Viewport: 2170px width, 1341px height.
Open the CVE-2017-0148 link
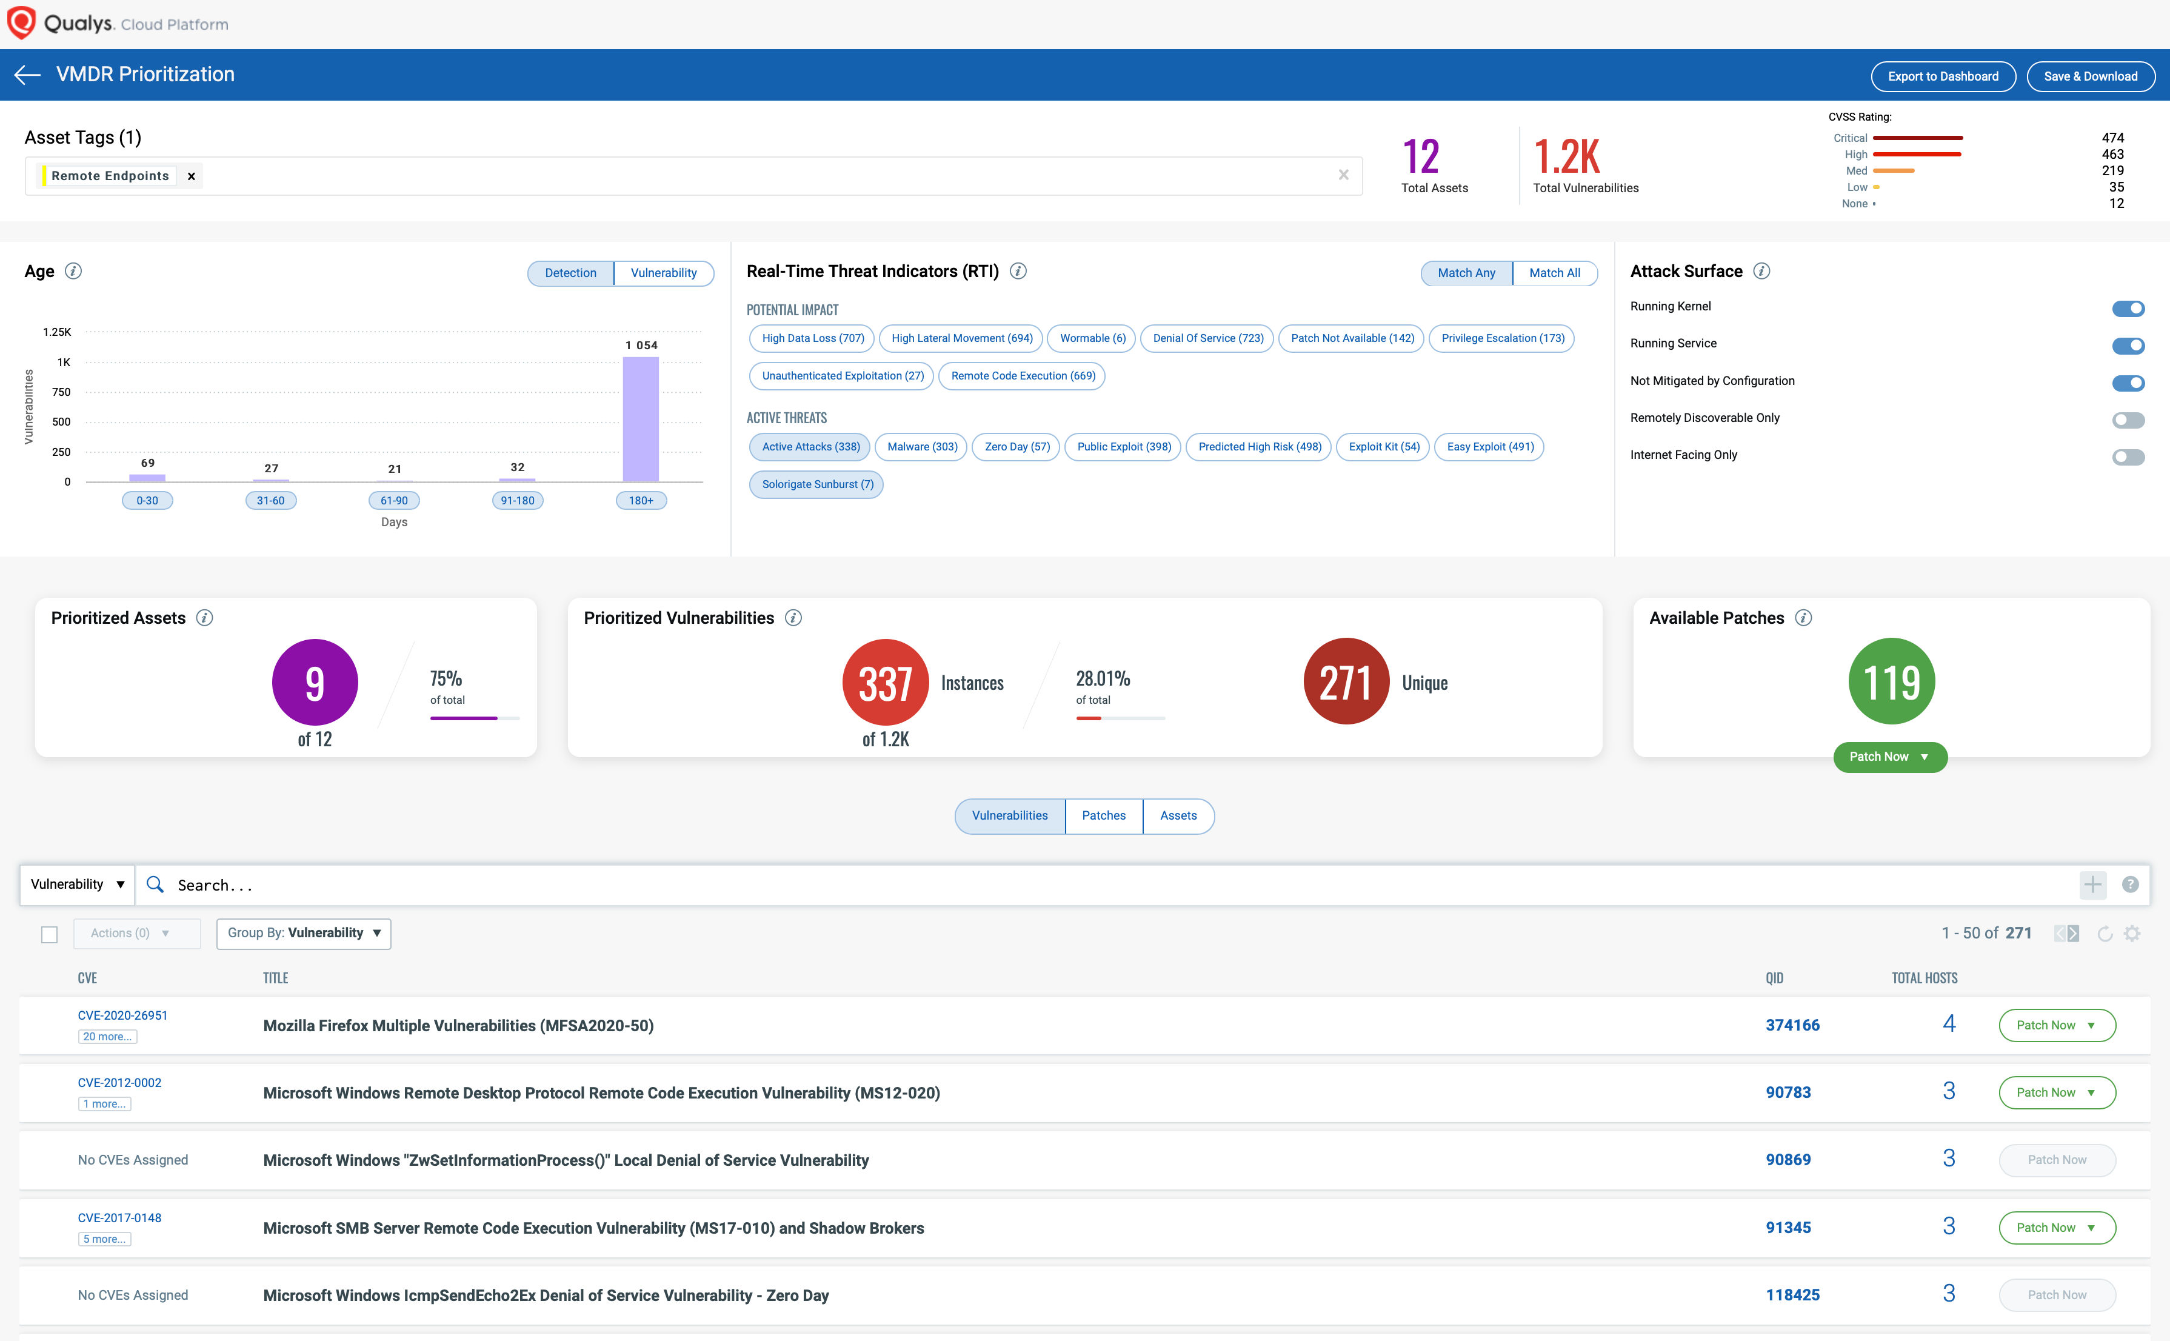(x=120, y=1218)
